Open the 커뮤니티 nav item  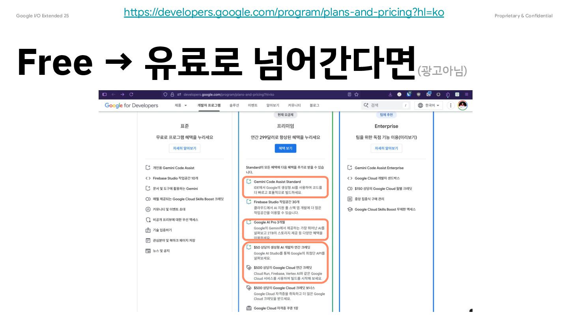(294, 106)
